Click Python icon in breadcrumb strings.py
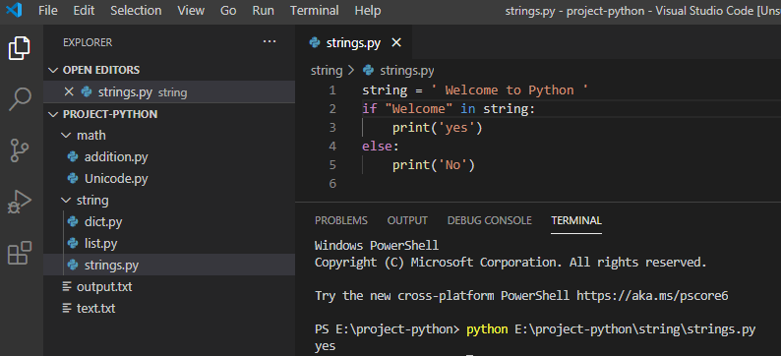781x356 pixels. (x=369, y=70)
